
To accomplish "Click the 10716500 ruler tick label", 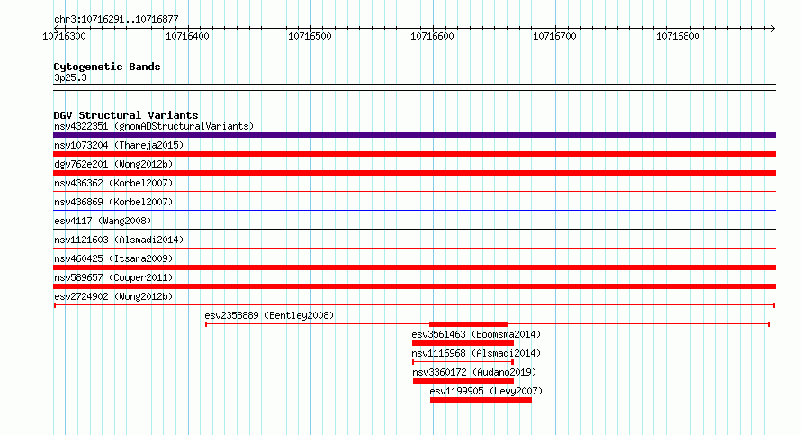I will (x=310, y=36).
